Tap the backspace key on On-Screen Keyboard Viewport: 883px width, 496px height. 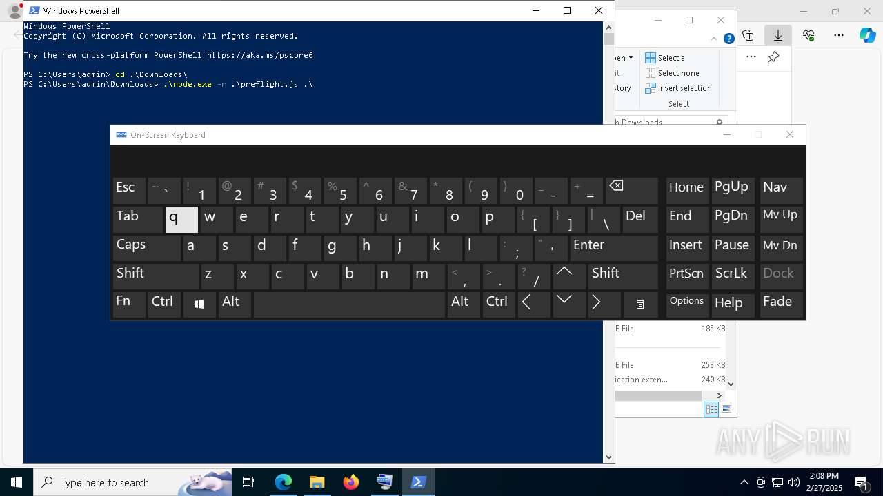pyautogui.click(x=632, y=191)
